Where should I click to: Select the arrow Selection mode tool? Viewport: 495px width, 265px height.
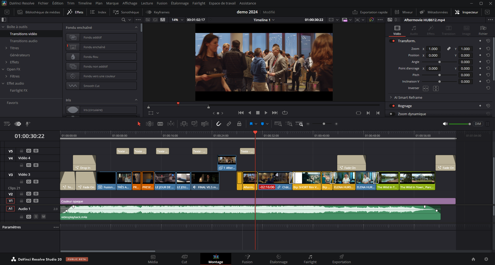[139, 124]
